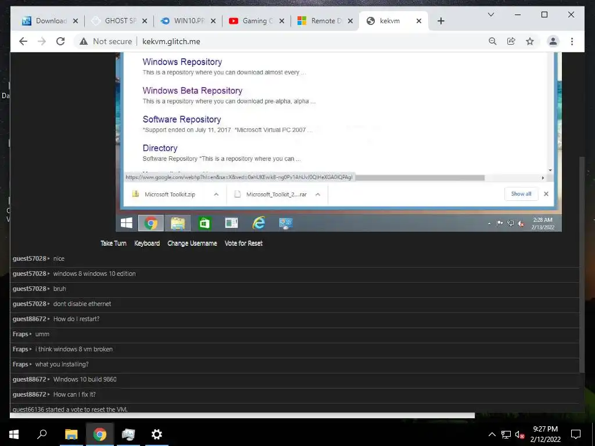Viewport: 595px width, 446px height.
Task: Open the Windows Repository link
Action: tap(182, 62)
